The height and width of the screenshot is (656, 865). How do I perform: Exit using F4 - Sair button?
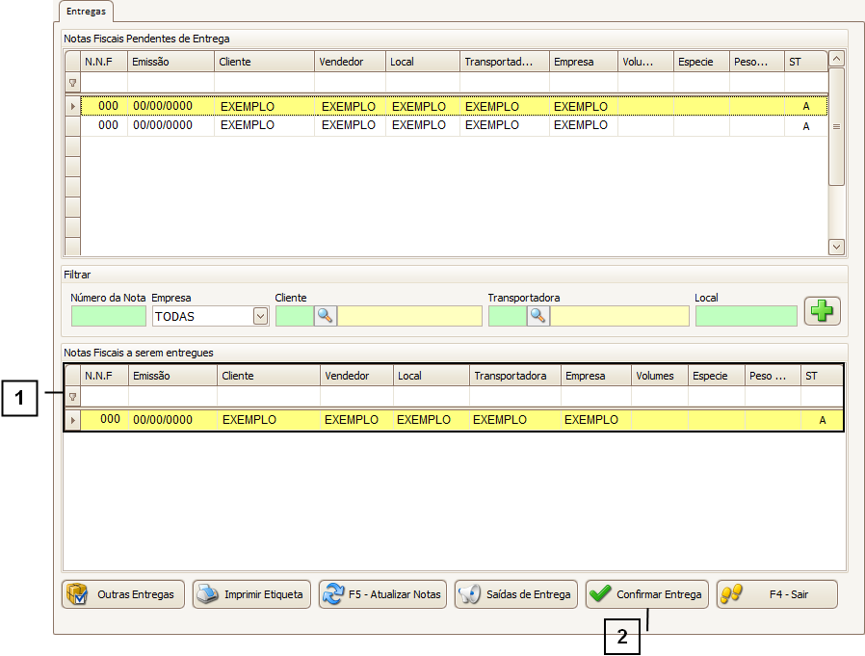pyautogui.click(x=776, y=594)
